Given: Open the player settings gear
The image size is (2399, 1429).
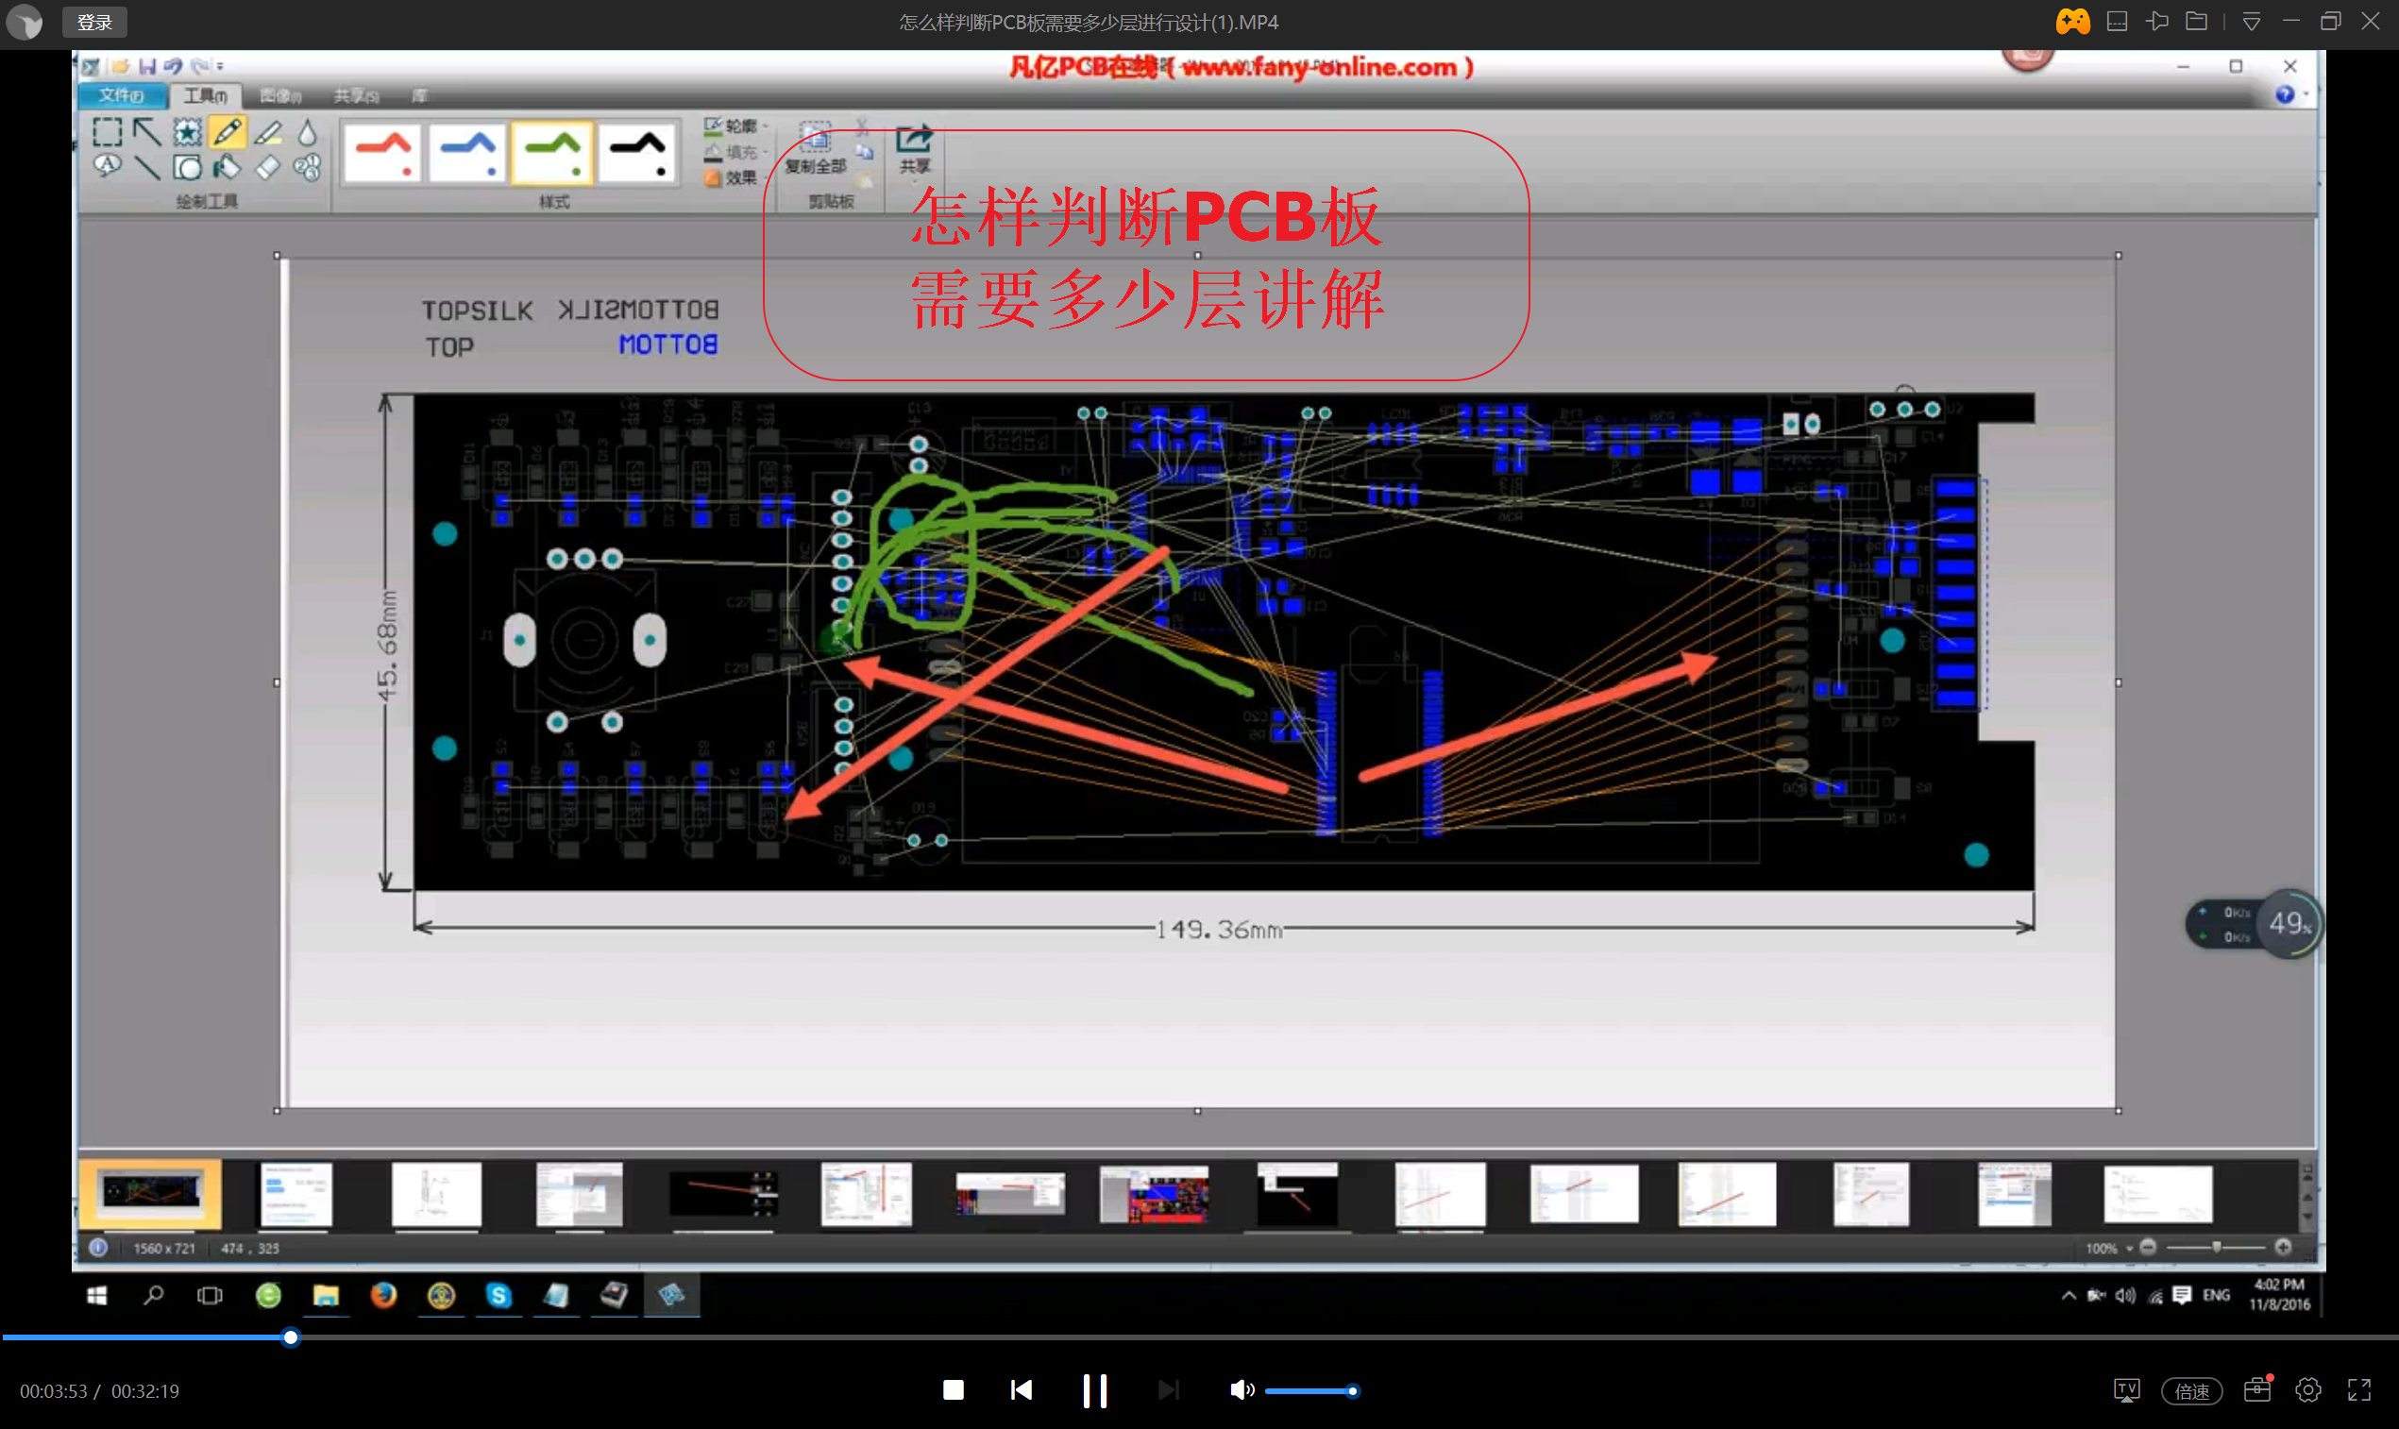Looking at the screenshot, I should 2307,1390.
